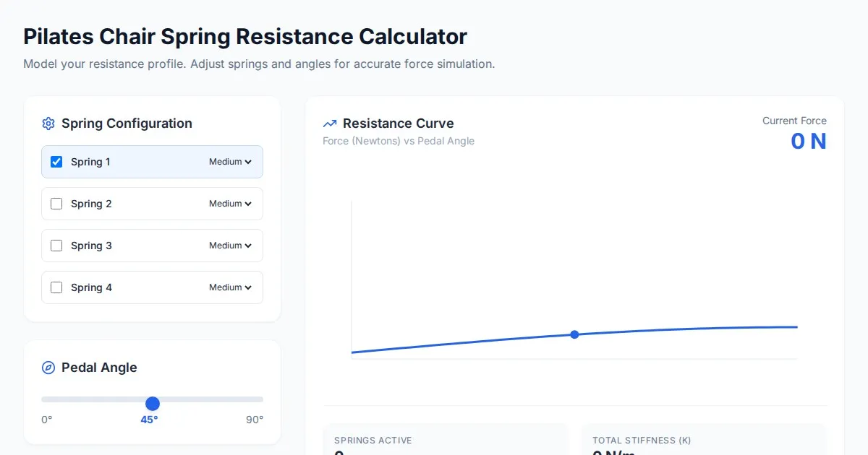Enable the Spring 2 checkbox

[56, 204]
